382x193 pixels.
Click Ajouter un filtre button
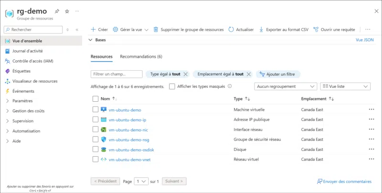coord(278,75)
